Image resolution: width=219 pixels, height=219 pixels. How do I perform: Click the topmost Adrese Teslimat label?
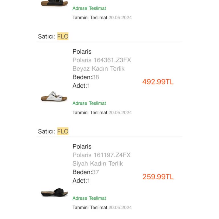(89, 8)
